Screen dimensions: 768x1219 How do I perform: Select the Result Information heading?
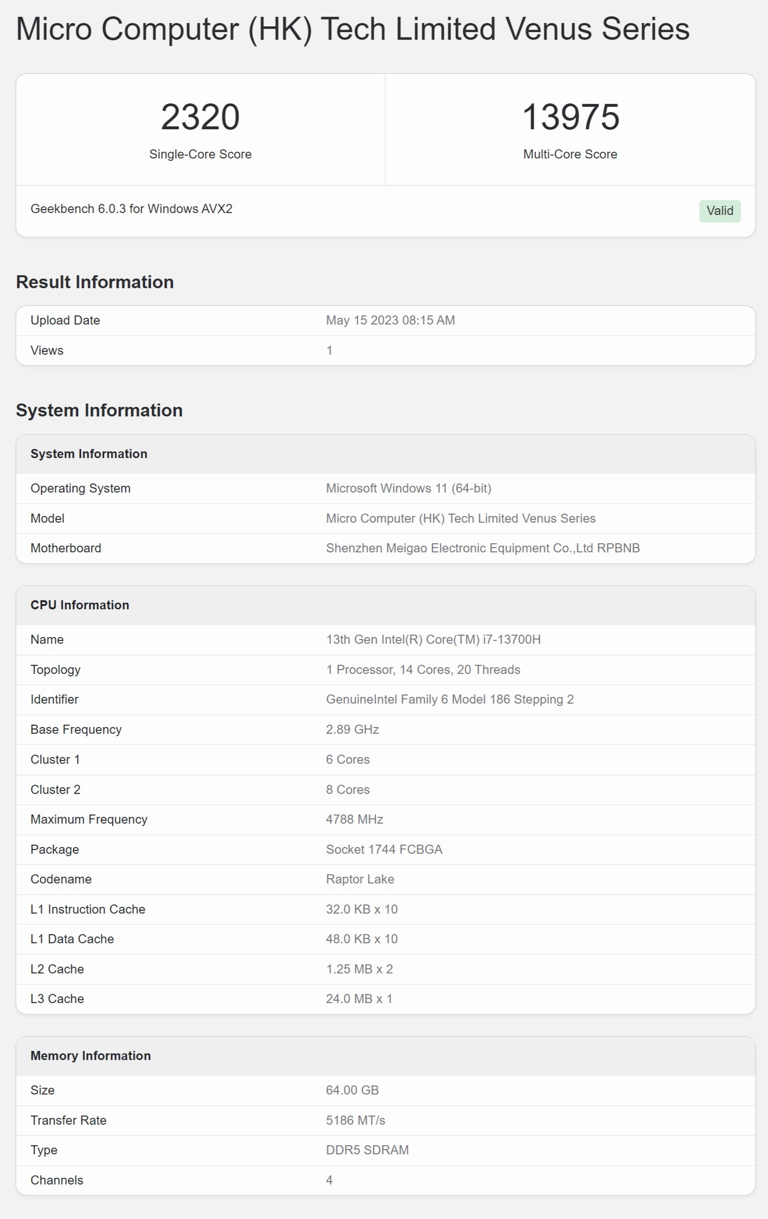point(95,282)
